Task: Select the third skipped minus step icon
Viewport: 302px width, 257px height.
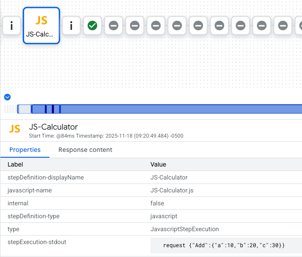Action: point(156,26)
